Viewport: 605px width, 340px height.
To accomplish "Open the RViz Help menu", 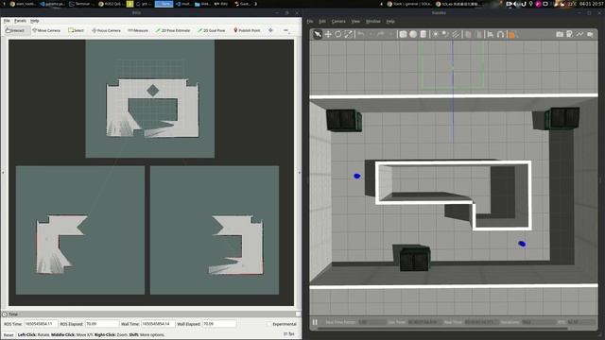I will (x=34, y=21).
